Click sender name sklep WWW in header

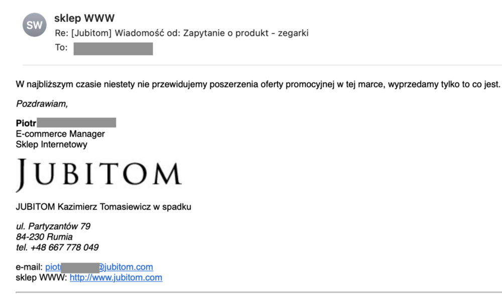click(x=84, y=19)
